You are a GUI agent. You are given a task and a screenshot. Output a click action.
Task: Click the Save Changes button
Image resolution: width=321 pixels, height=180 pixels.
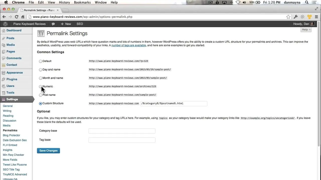48,151
